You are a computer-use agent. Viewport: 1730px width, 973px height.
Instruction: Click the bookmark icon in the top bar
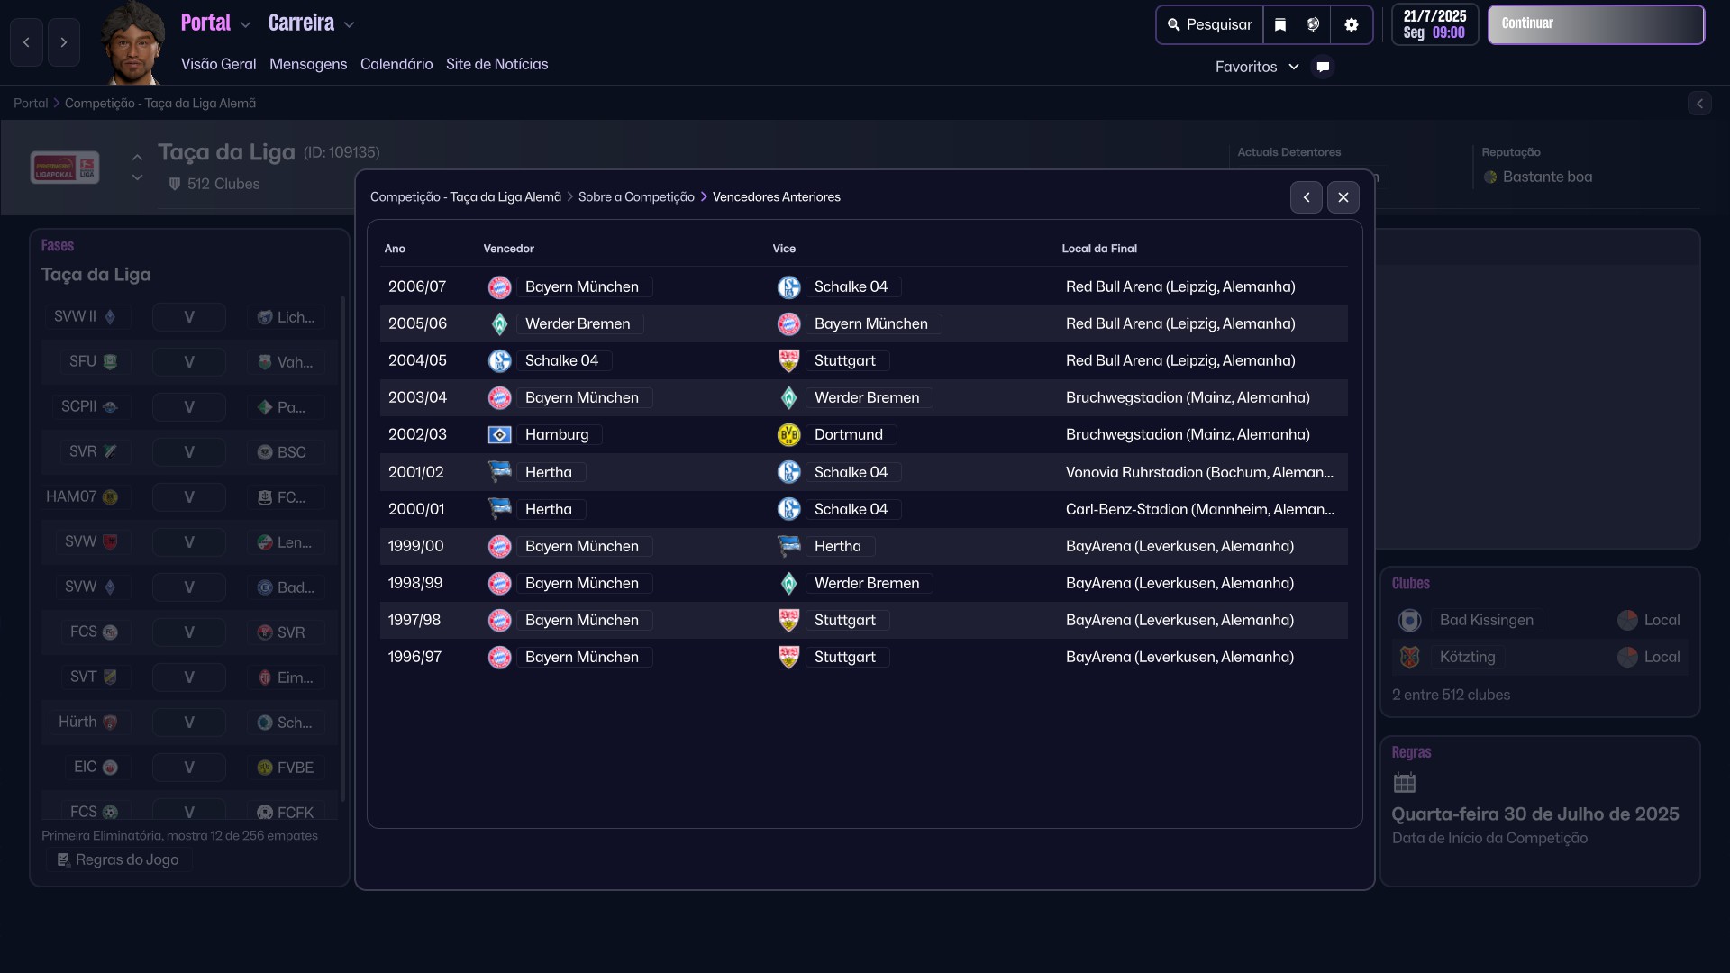click(1280, 25)
